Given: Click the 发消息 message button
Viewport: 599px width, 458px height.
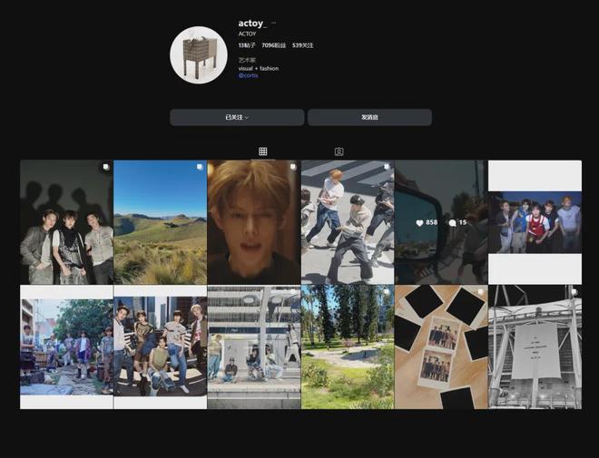Looking at the screenshot, I should (369, 117).
